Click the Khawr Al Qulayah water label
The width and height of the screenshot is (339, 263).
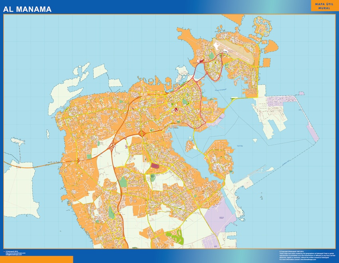click(x=220, y=90)
